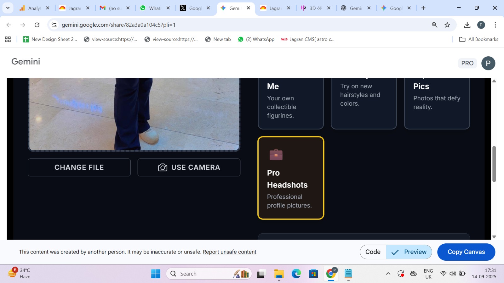This screenshot has width=504, height=283.
Task: Click the Windows Search box
Action: tap(208, 274)
